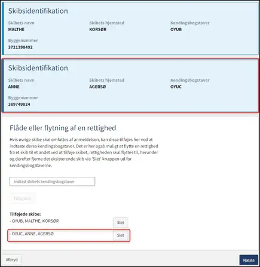Click the ship name ANNE

coord(14,87)
